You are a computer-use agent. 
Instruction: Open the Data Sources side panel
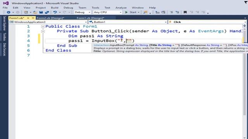coord(4,49)
